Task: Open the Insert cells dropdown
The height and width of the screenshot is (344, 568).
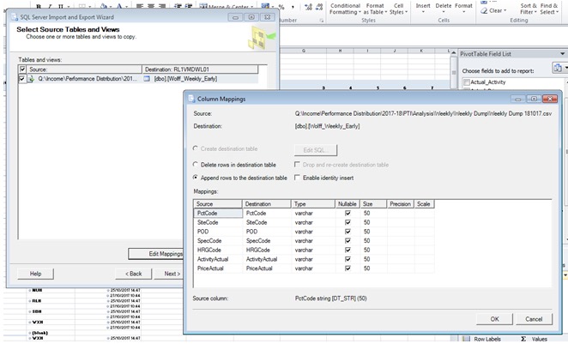Action: click(423, 9)
